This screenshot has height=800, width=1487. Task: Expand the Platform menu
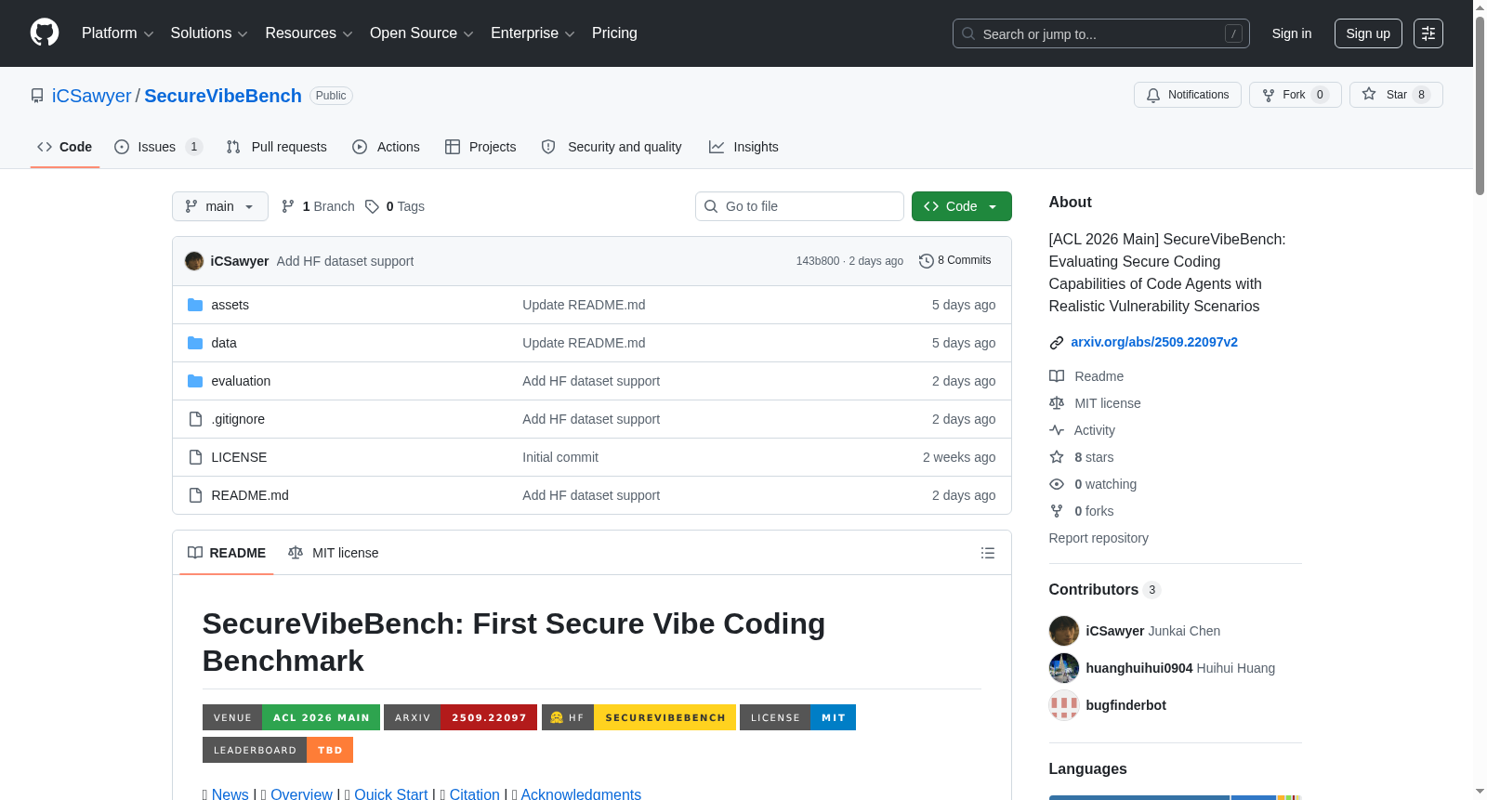click(x=117, y=33)
